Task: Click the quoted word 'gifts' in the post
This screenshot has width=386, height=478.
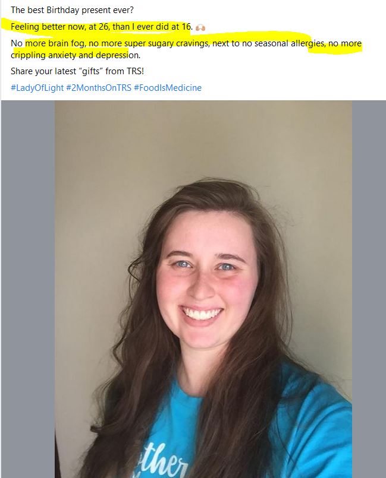Action: 90,71
